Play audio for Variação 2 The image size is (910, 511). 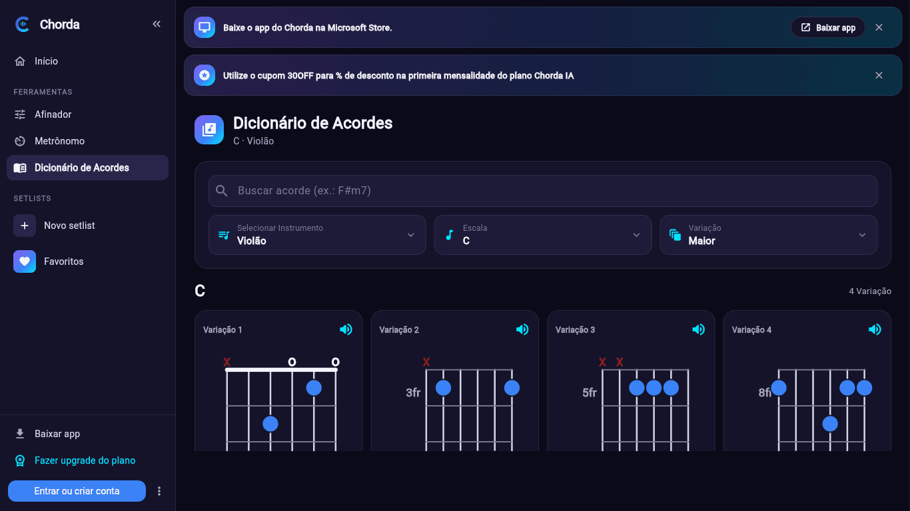click(x=522, y=329)
